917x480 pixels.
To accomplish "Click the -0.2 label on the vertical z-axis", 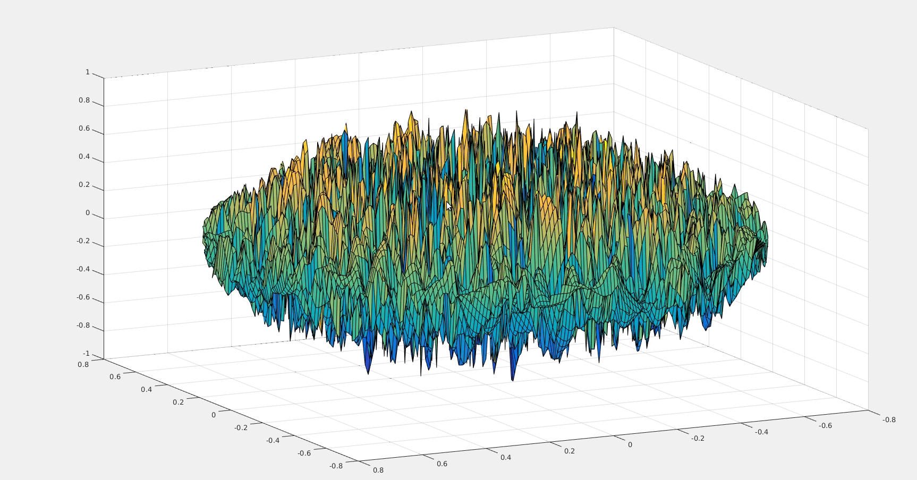I will coord(83,241).
